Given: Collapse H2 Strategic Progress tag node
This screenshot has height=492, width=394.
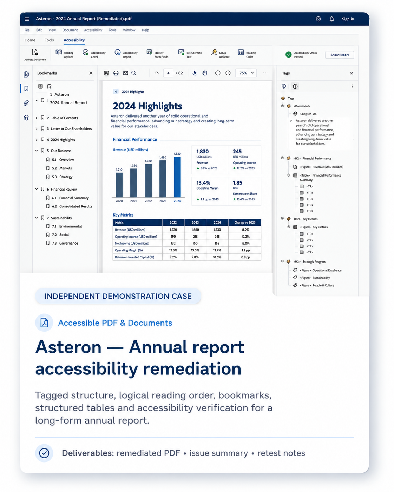Looking at the screenshot, I should 282,261.
